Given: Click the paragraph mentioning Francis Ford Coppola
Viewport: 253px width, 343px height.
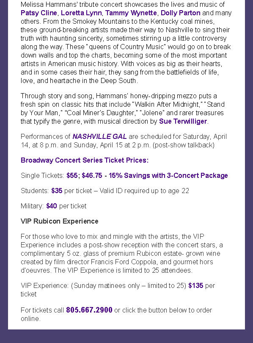Looking at the screenshot, I should (122, 253).
